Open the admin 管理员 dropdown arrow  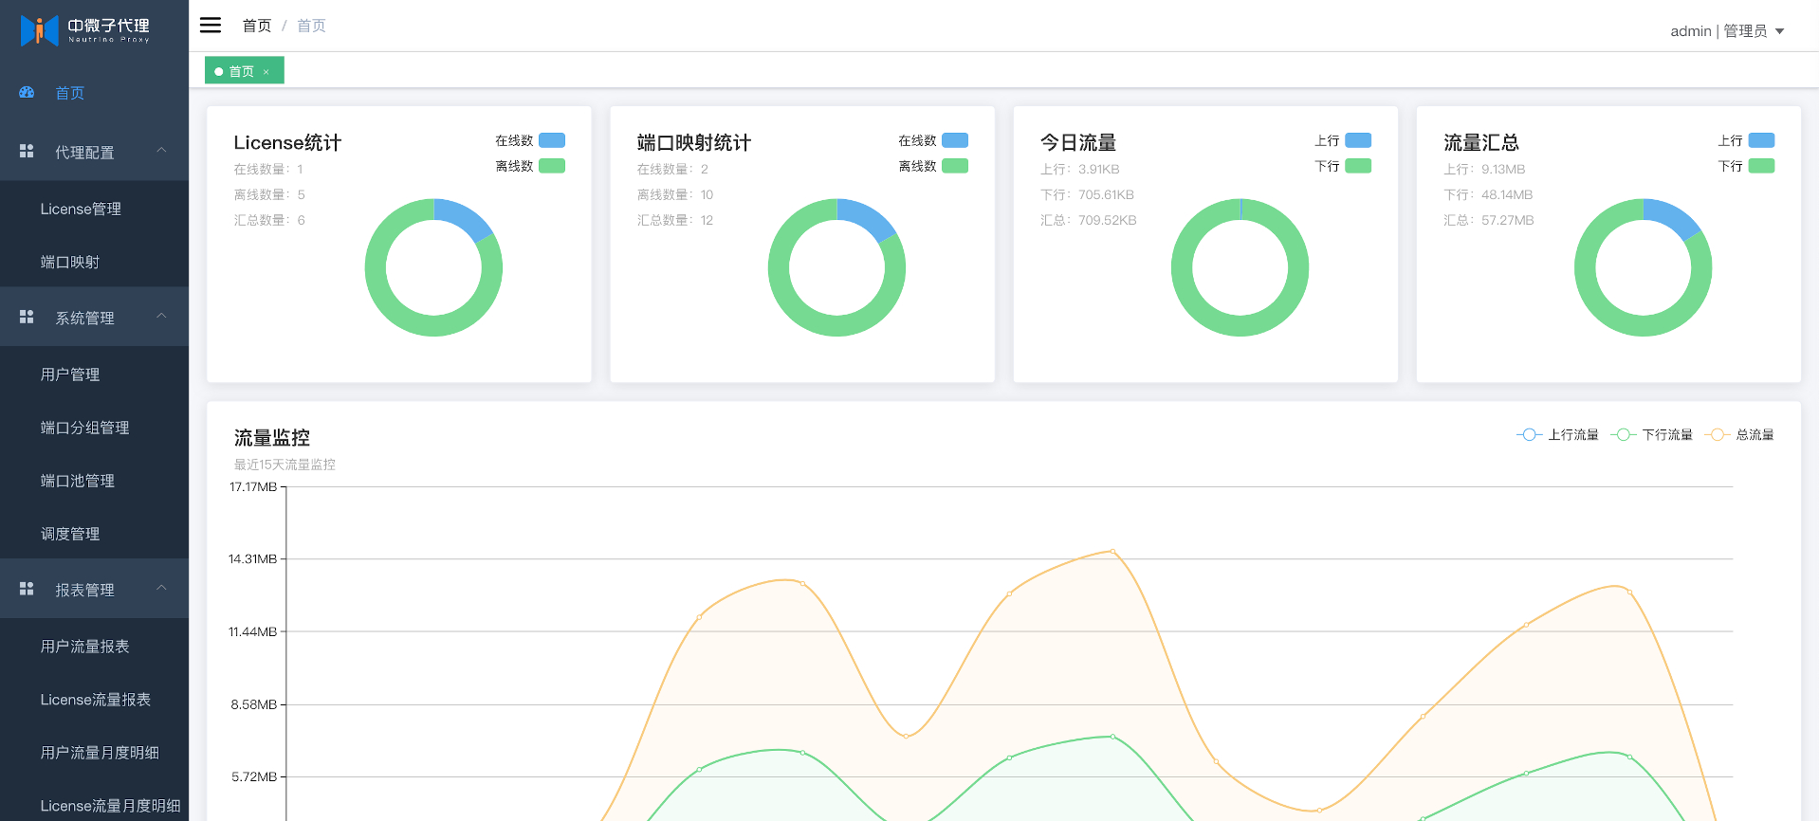click(x=1780, y=31)
